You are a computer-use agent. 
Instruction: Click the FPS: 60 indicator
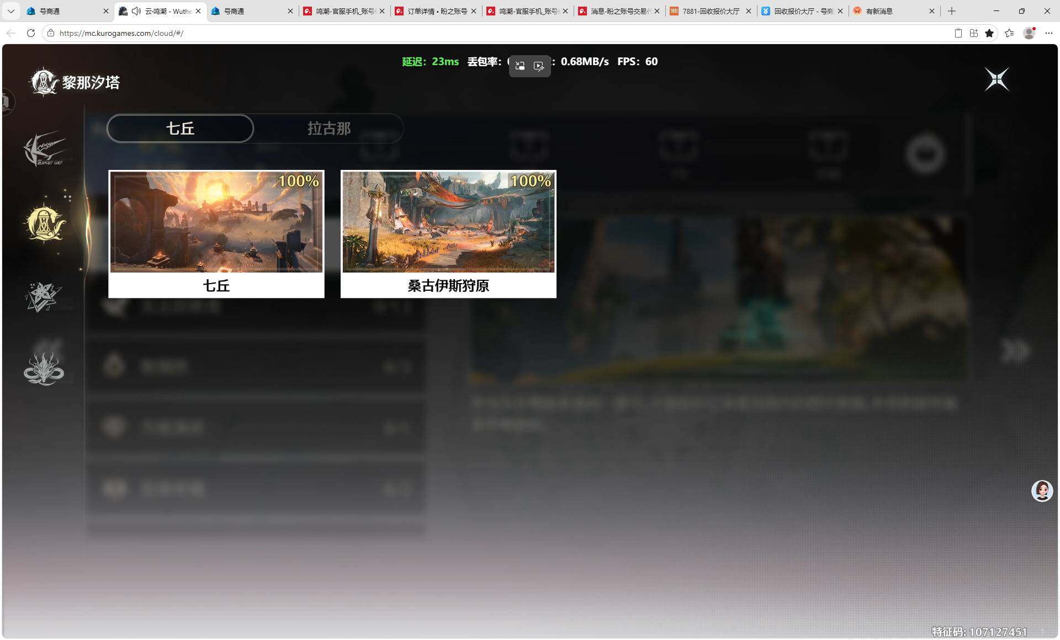tap(637, 62)
